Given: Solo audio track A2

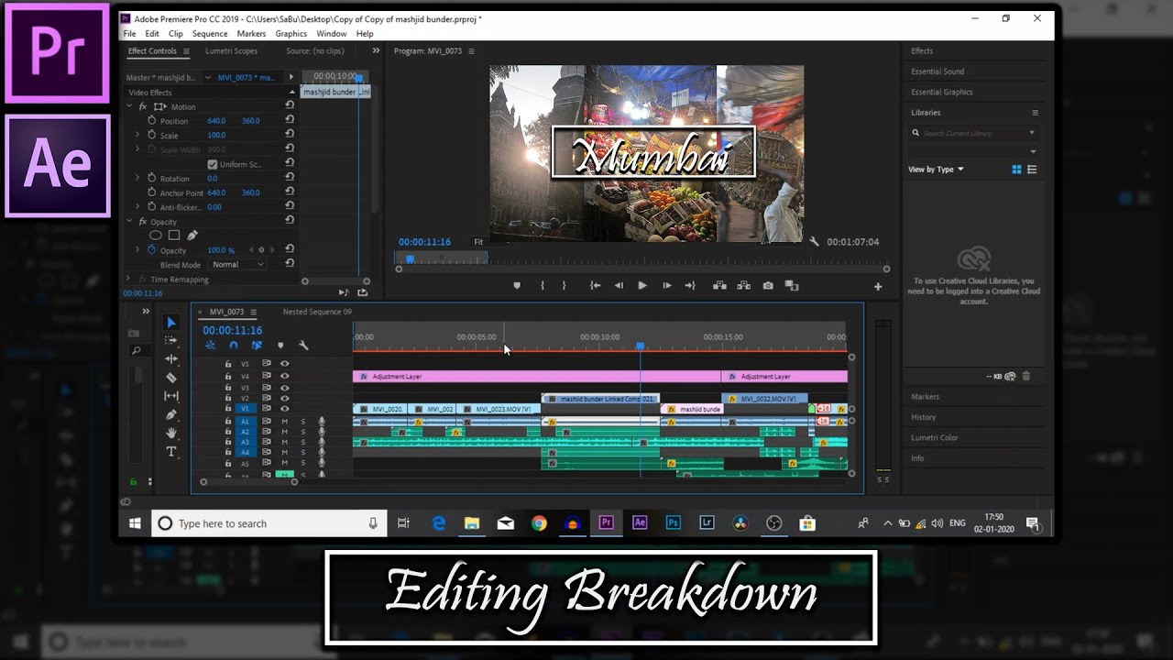Looking at the screenshot, I should tap(302, 432).
